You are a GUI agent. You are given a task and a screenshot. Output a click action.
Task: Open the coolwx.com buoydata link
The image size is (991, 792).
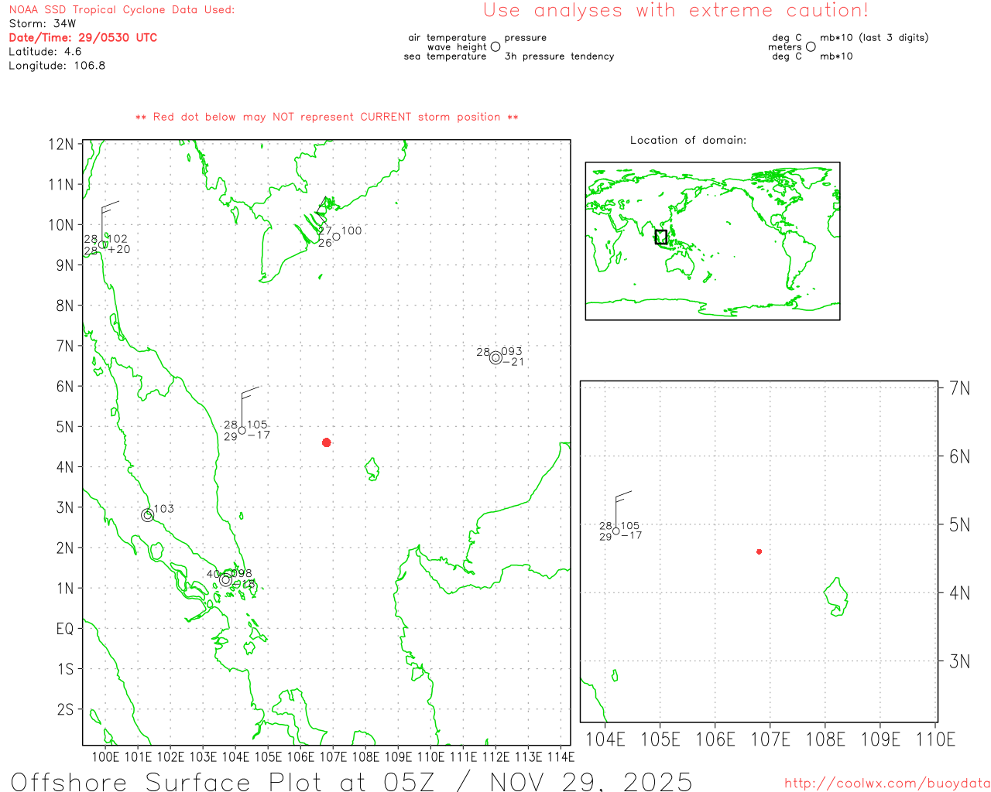click(x=886, y=783)
